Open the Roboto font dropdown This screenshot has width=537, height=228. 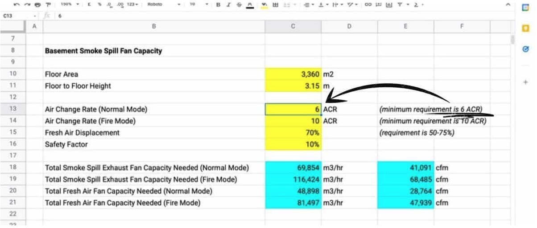[164, 4]
